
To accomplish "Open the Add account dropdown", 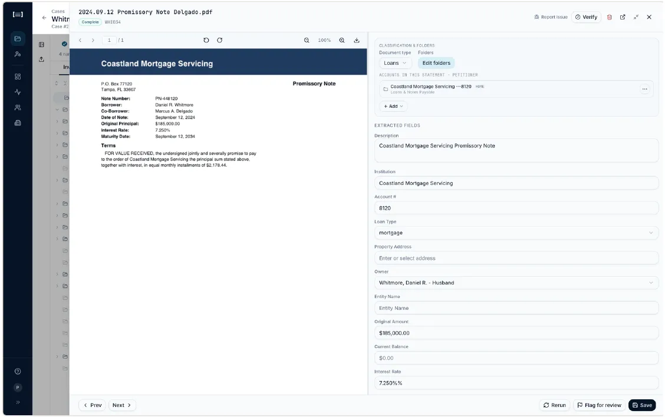I will click(x=393, y=107).
